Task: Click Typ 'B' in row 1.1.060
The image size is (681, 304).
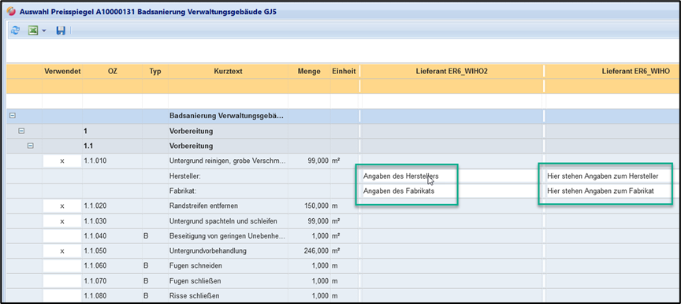Action: [146, 266]
